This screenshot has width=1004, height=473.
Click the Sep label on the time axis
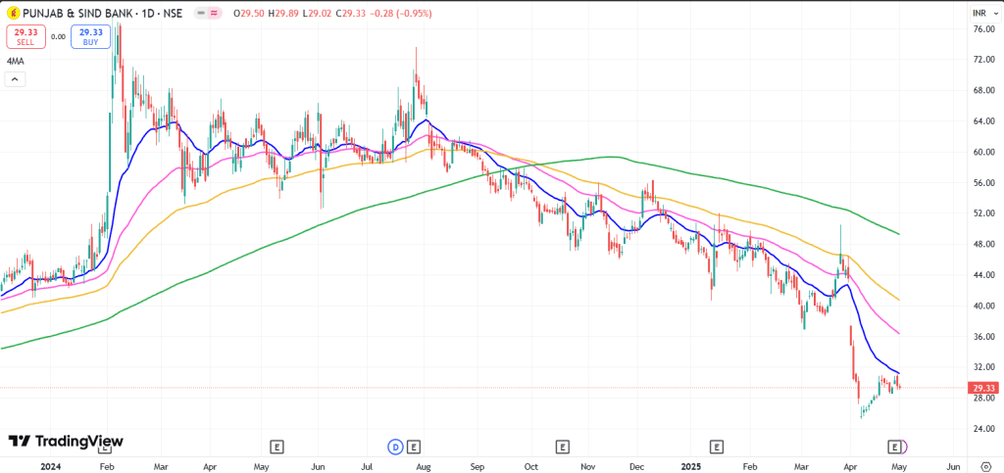pos(477,465)
